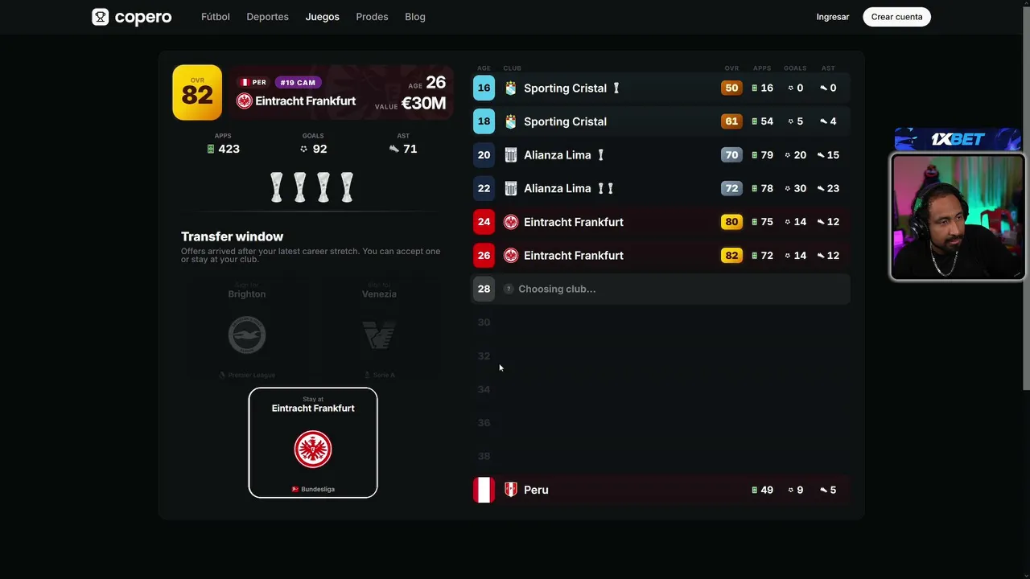Click the OVR 82 badge in age 26 row
The image size is (1030, 579).
pos(731,256)
